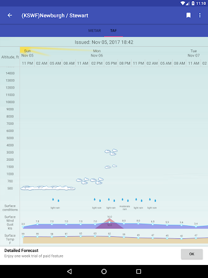The image size is (208, 278).
Task: Tap the cloud icons at 1500 ft
Action: (x=110, y=167)
